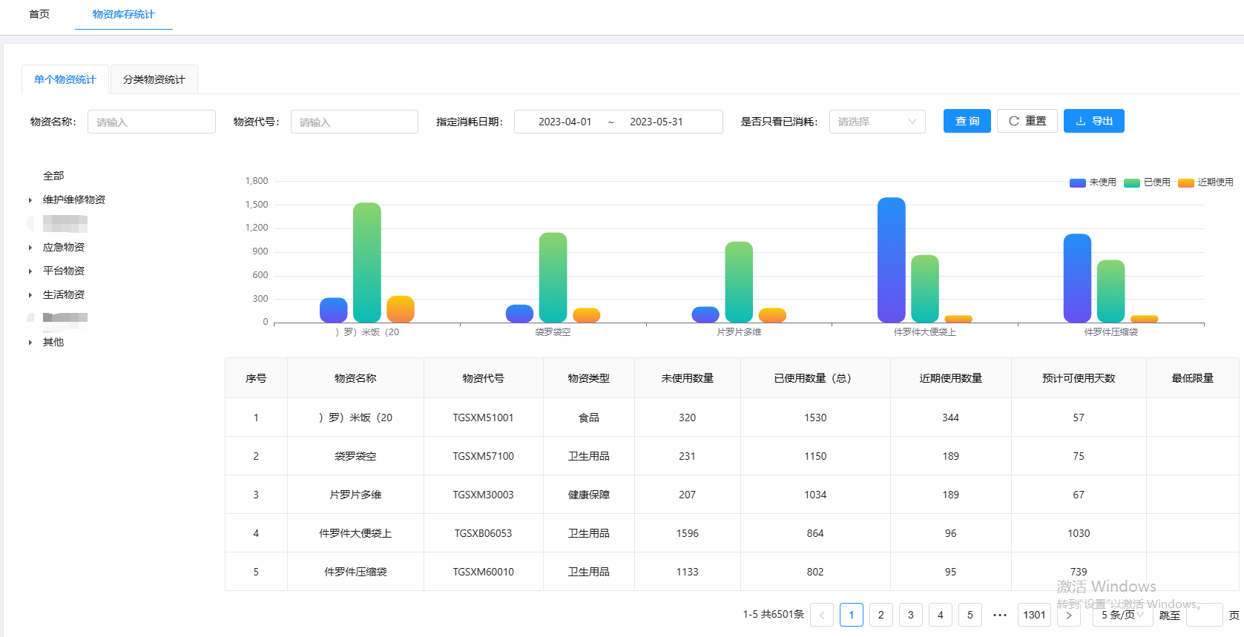This screenshot has height=637, width=1244.
Task: Click cell TGSXB06053
Action: click(x=484, y=533)
